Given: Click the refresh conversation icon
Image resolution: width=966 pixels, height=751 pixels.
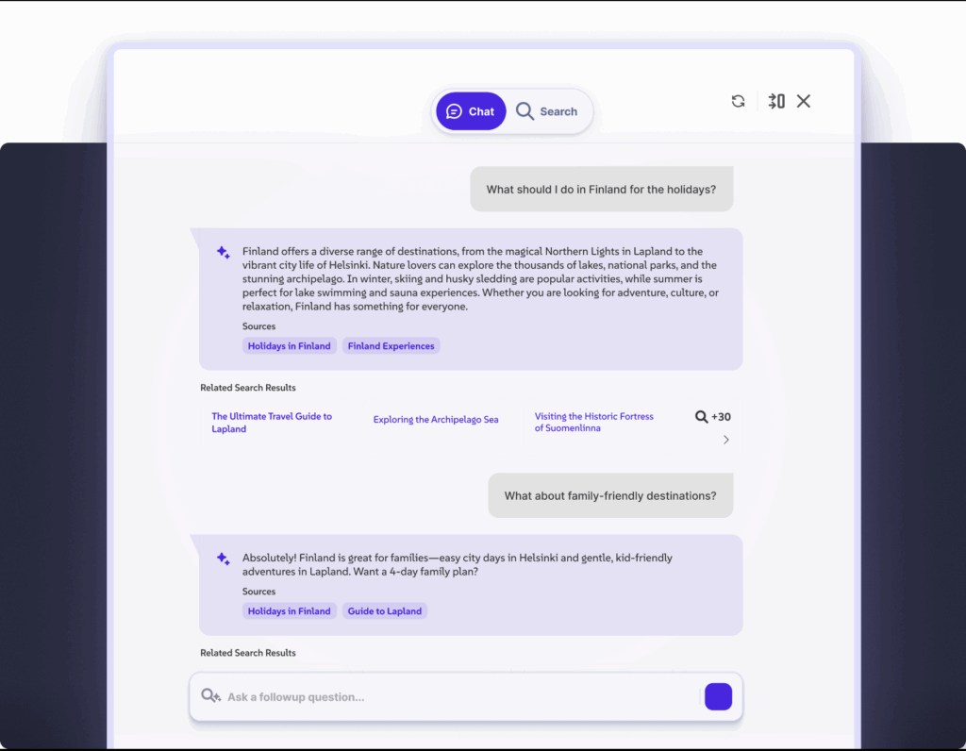Looking at the screenshot, I should (738, 101).
